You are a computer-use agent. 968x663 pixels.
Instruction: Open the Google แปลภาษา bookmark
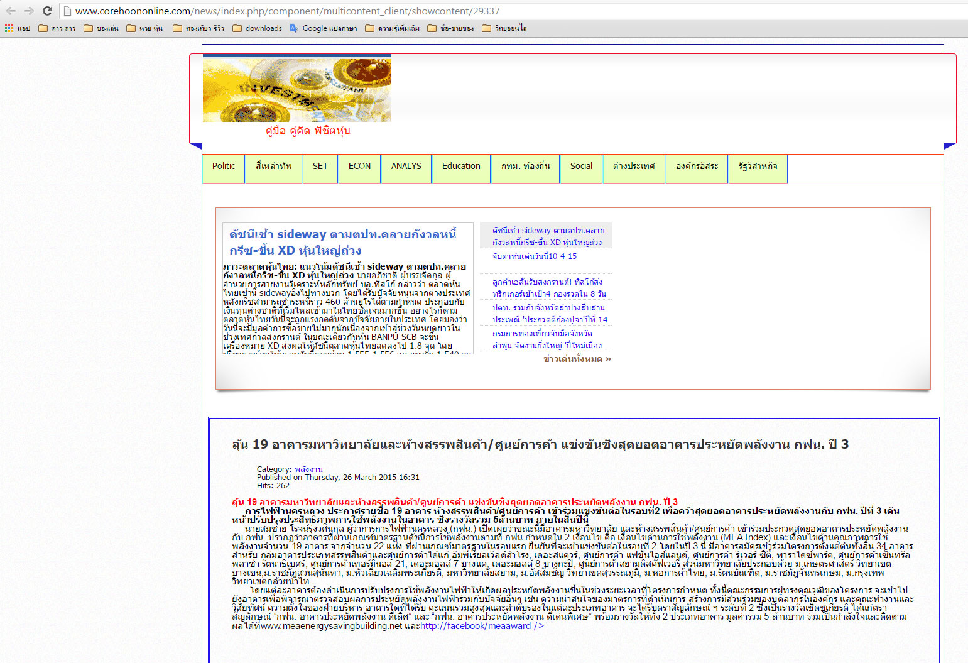click(x=324, y=28)
